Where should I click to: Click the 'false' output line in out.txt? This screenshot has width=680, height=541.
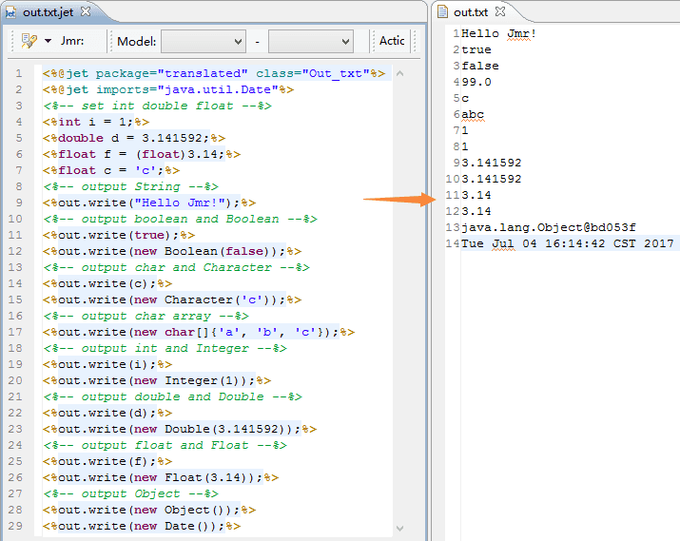(x=480, y=66)
